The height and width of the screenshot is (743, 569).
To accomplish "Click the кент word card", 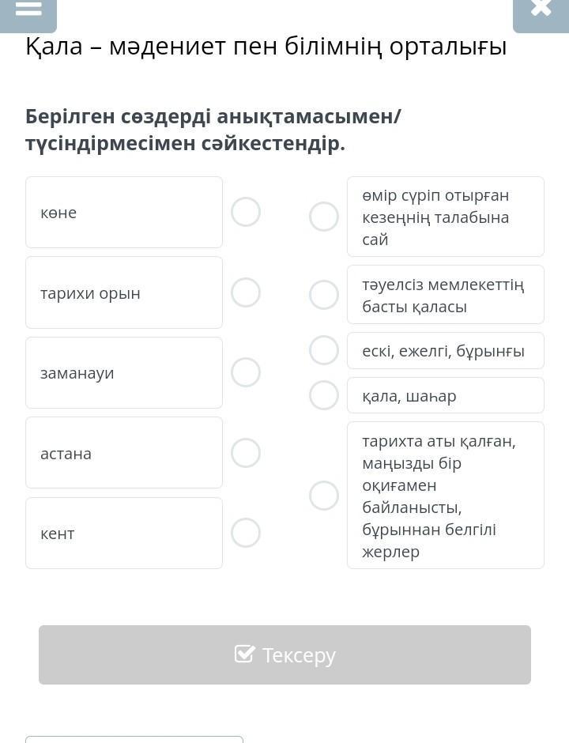I will tap(124, 533).
